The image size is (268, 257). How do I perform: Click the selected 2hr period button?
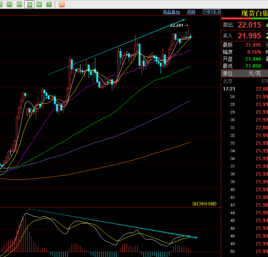[29, 4]
